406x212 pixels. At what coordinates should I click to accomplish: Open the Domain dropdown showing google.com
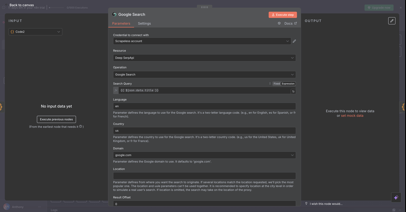click(x=205, y=155)
